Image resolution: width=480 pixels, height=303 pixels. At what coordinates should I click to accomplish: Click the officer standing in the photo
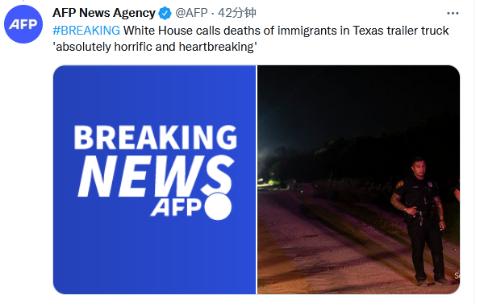pyautogui.click(x=421, y=221)
